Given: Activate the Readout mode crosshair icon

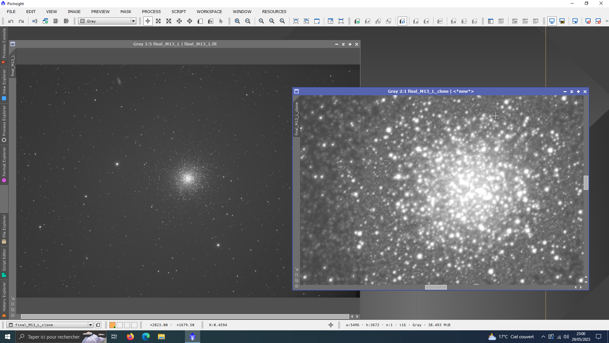Looking at the screenshot, I should click(148, 21).
